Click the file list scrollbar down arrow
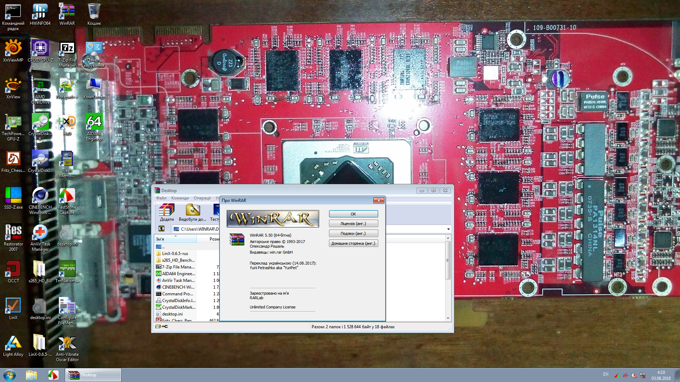Image resolution: width=680 pixels, height=382 pixels. pos(448,318)
